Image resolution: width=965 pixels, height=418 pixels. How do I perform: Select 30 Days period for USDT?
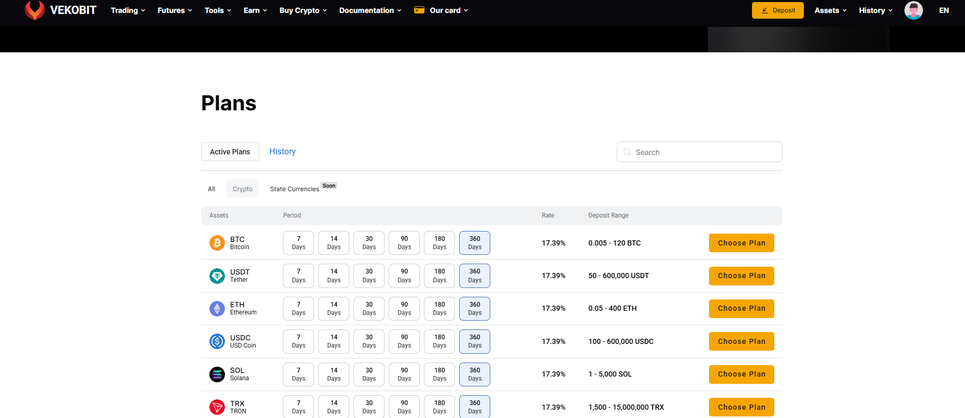[369, 276]
